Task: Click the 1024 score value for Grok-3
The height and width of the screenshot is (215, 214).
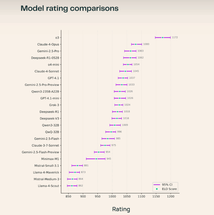Action: click(127, 105)
